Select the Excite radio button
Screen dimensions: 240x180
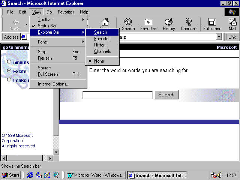[x=9, y=71]
